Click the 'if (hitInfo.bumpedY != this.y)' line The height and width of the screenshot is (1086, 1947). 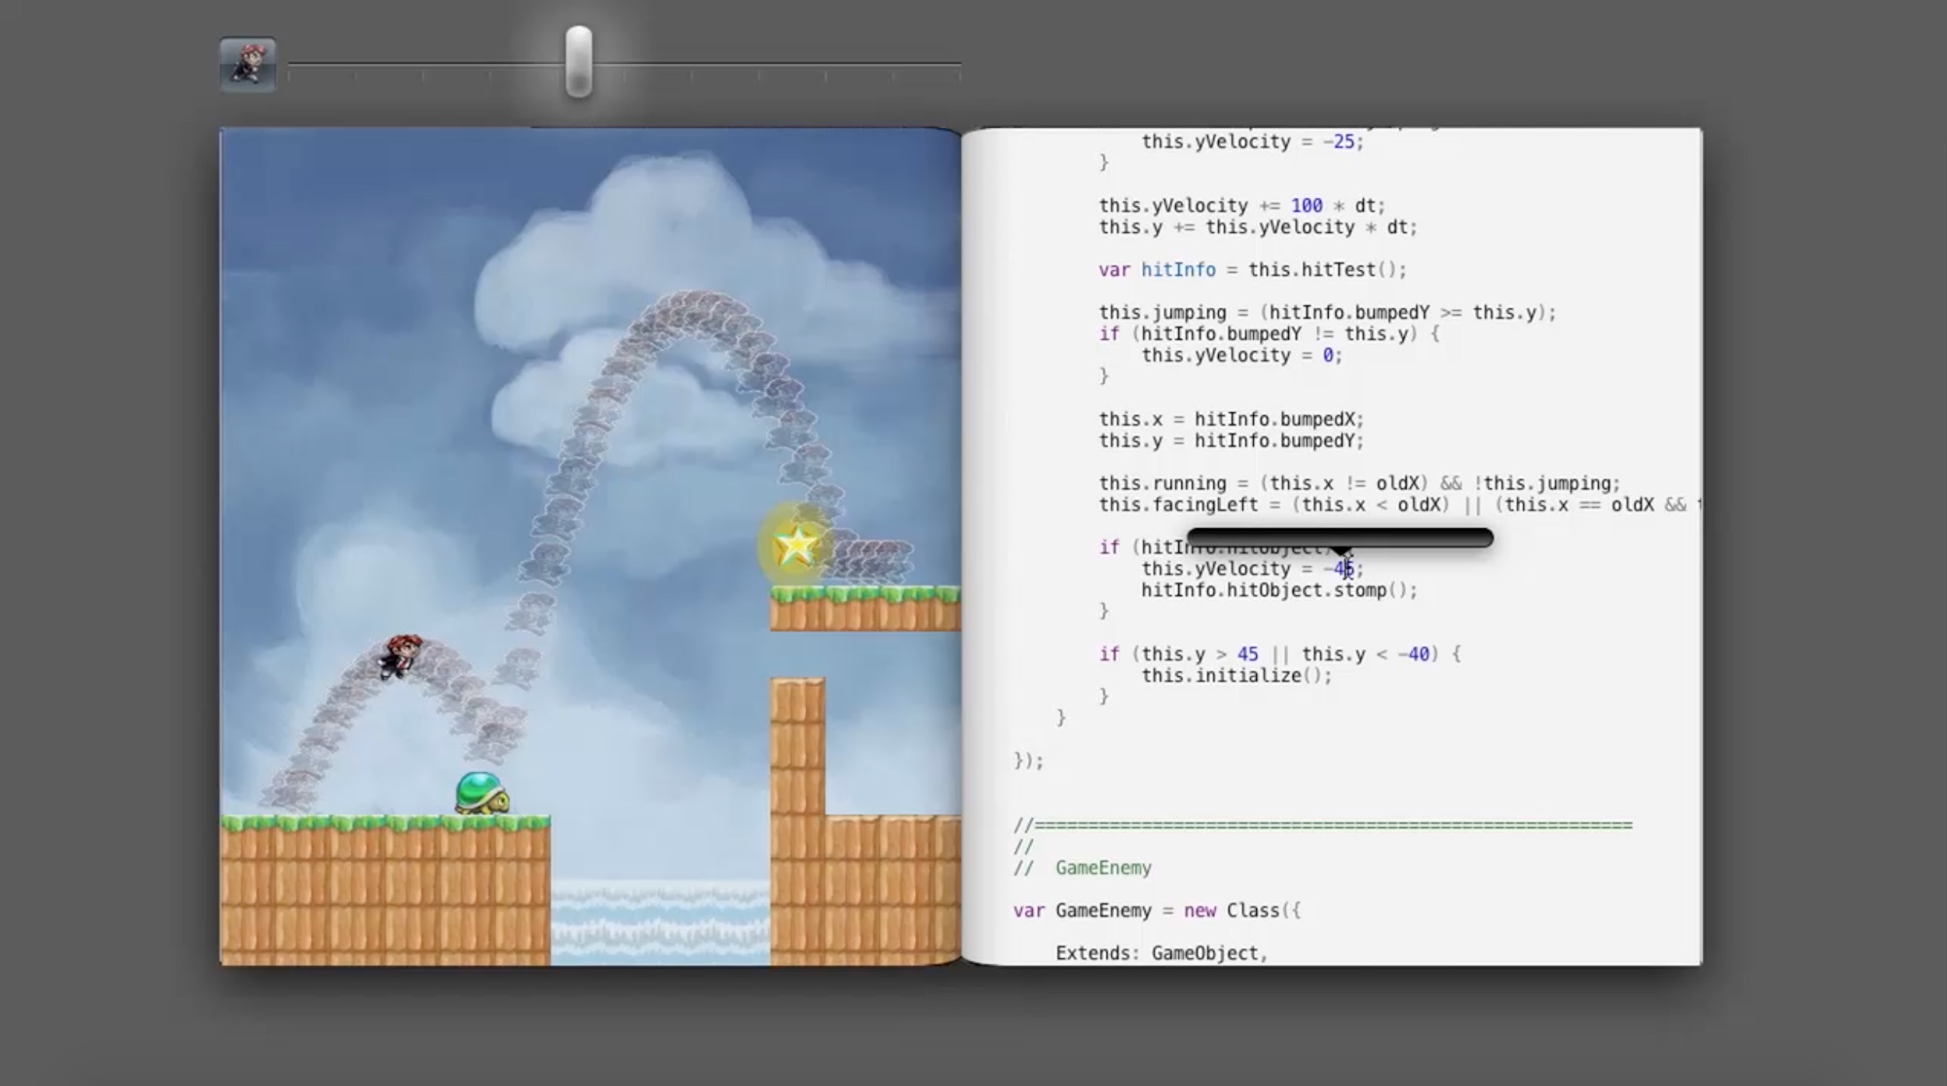pyautogui.click(x=1269, y=334)
